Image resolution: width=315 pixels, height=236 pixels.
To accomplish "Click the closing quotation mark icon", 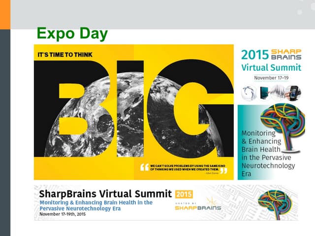I will [x=224, y=171].
